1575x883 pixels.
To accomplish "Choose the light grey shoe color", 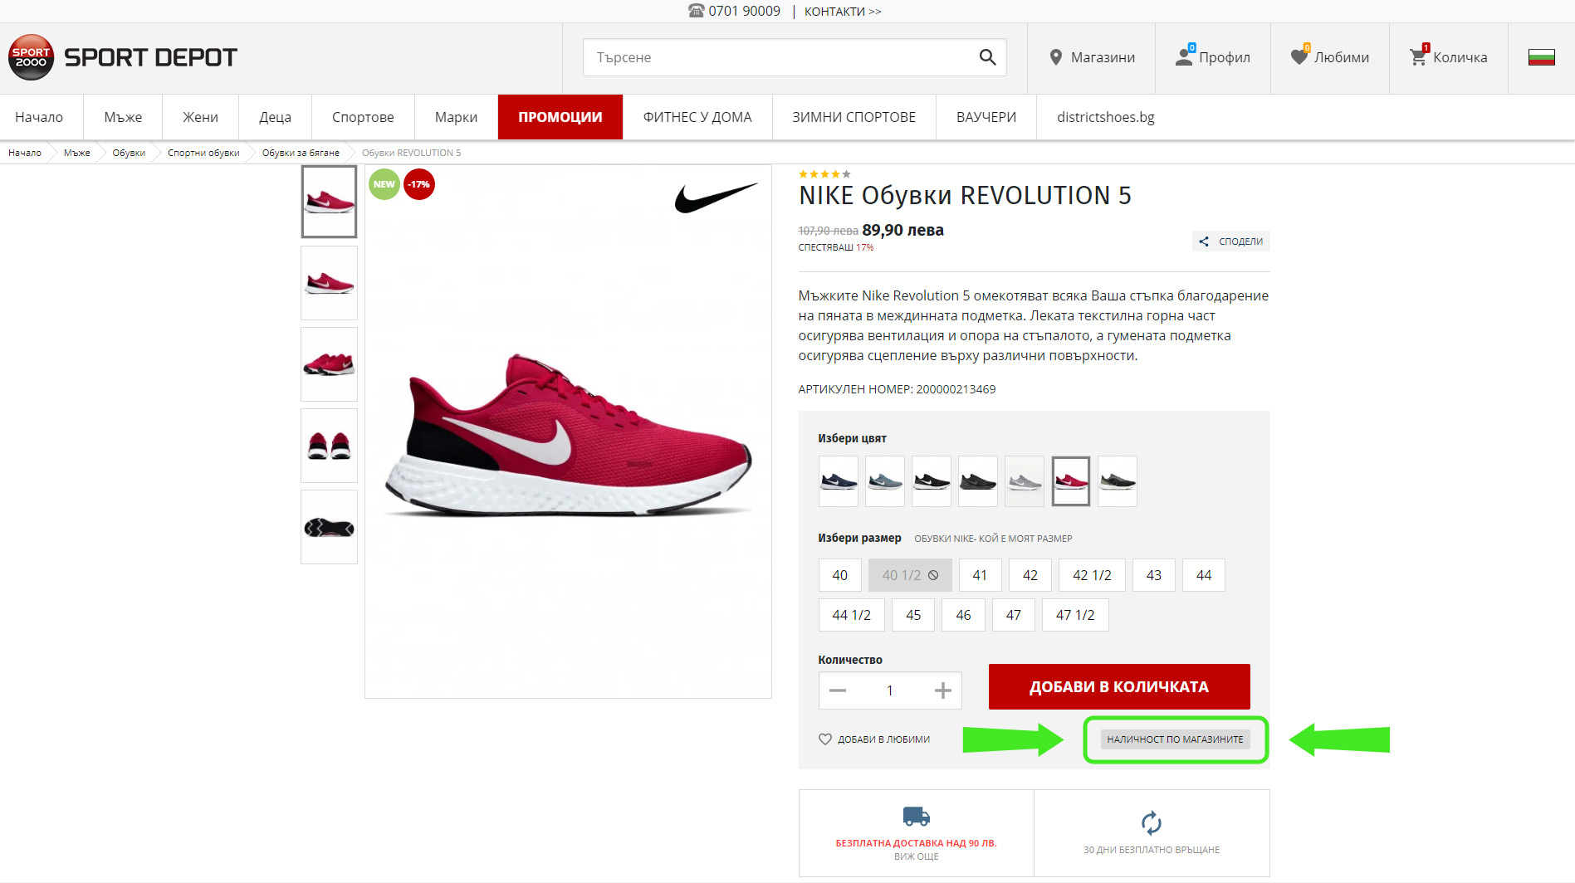I will [x=1025, y=481].
